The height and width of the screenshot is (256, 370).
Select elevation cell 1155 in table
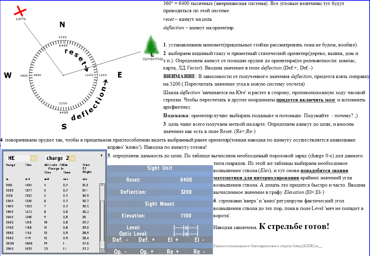pyautogui.click(x=28, y=233)
